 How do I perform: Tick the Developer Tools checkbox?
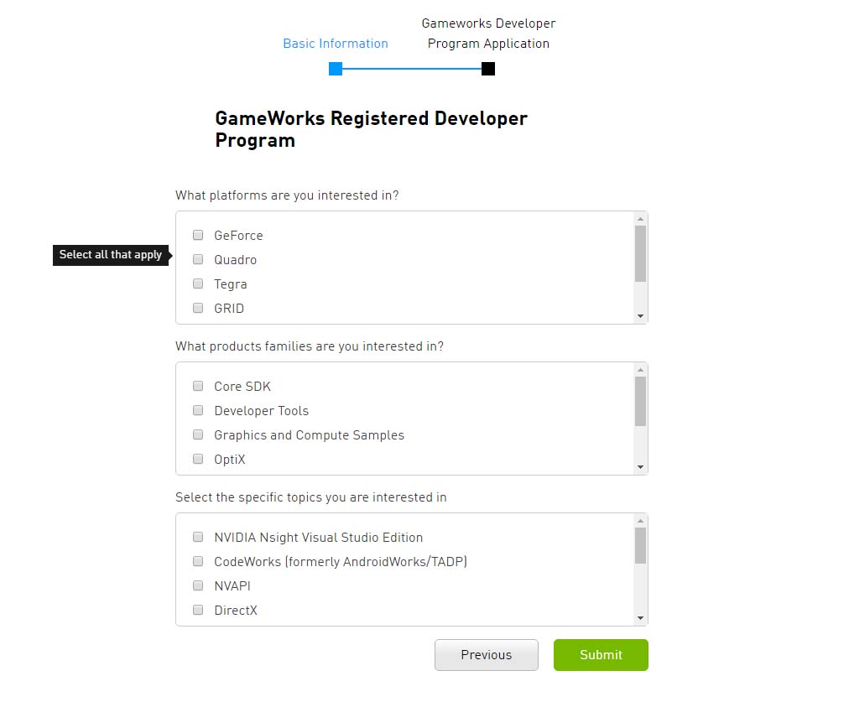click(198, 410)
